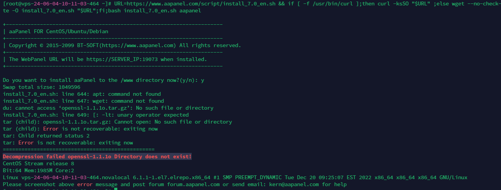
Task: Click the Linux kernel version info line
Action: [x=235, y=178]
